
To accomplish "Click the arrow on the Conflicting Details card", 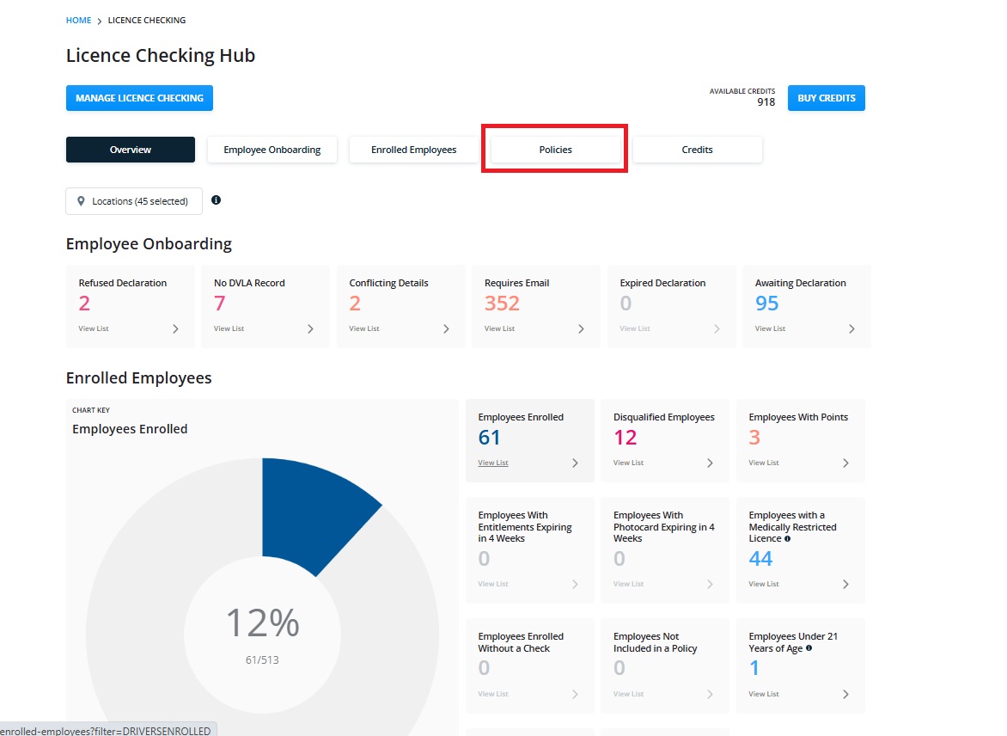I will pos(446,328).
